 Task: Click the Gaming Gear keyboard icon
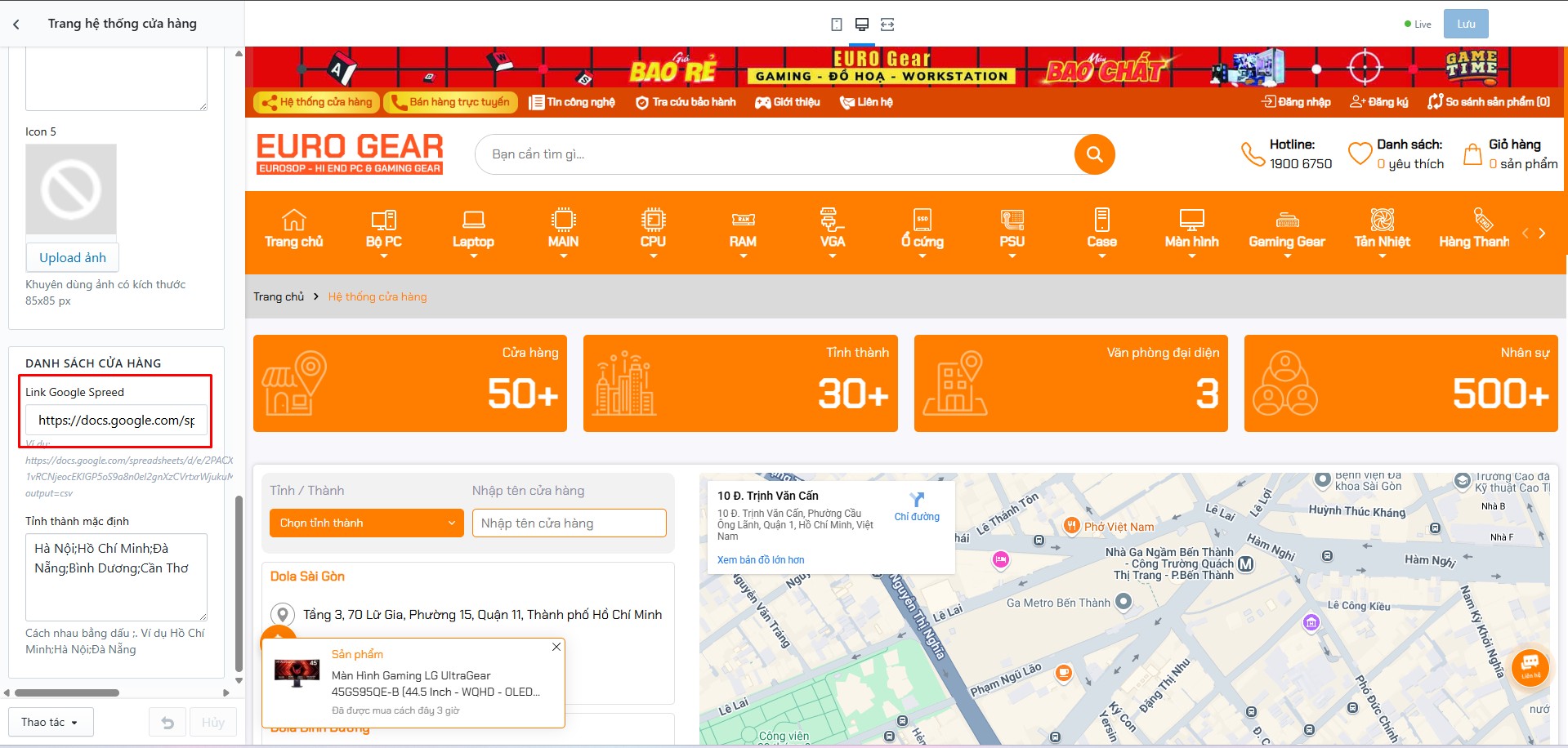1288,220
